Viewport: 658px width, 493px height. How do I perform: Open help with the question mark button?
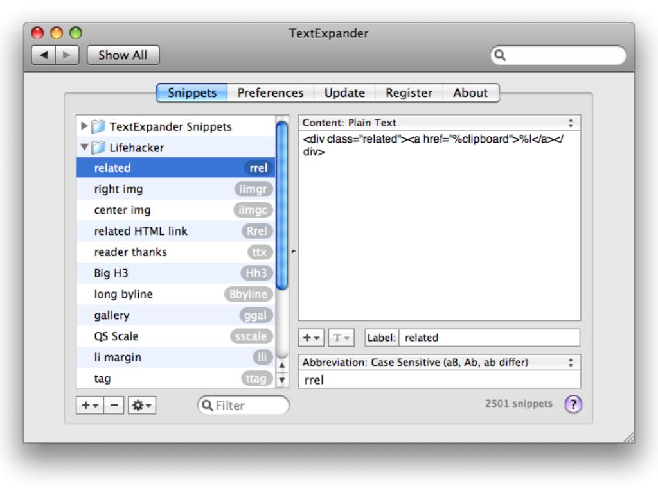[573, 404]
